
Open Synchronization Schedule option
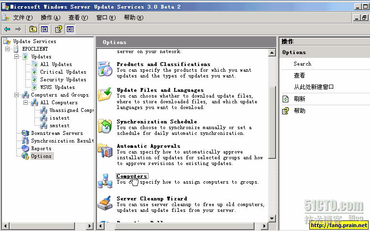pos(157,121)
